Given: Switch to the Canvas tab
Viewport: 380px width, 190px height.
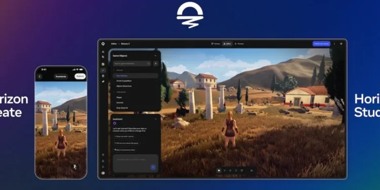Looking at the screenshot, I should (215, 44).
